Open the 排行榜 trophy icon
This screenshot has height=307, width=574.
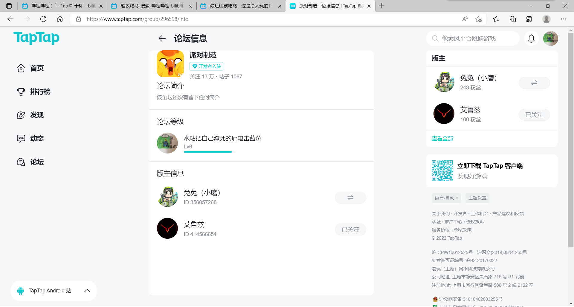(21, 92)
